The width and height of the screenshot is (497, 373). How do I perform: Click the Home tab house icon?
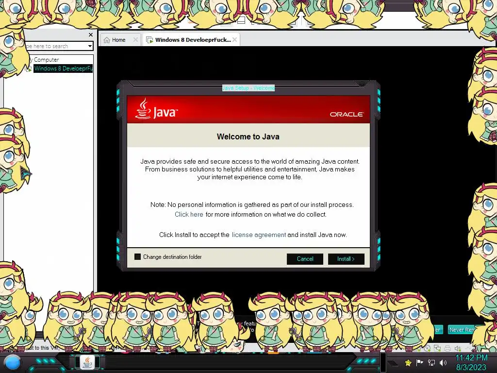107,40
